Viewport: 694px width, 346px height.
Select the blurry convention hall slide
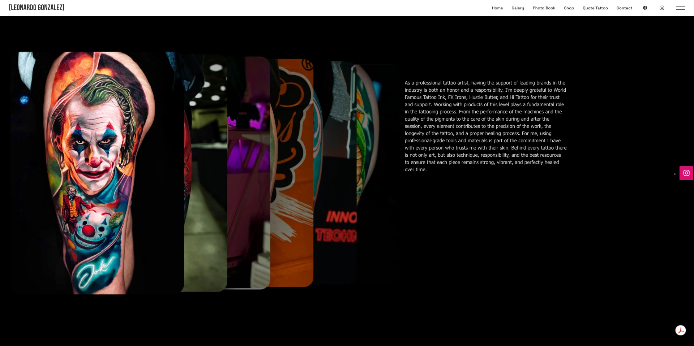tap(206, 173)
